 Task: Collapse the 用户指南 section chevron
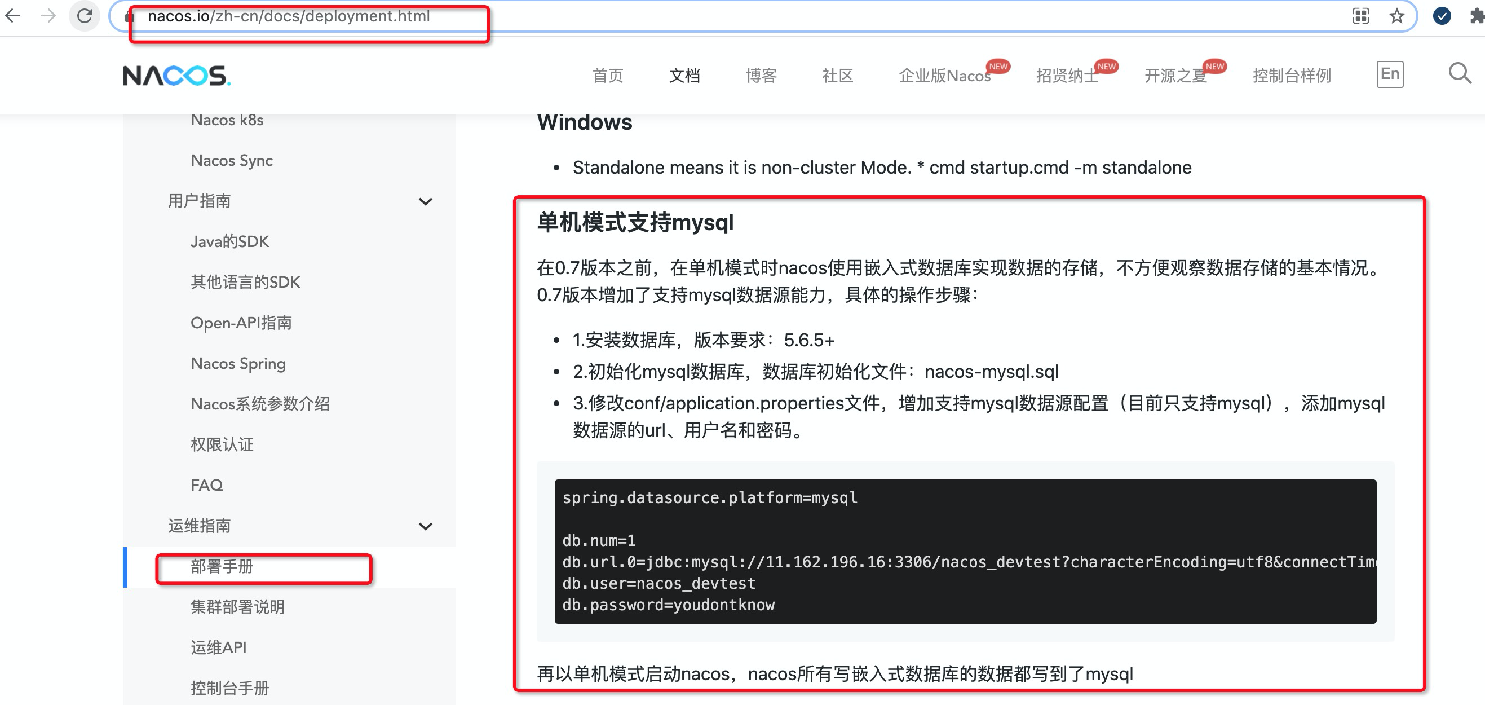pos(426,201)
